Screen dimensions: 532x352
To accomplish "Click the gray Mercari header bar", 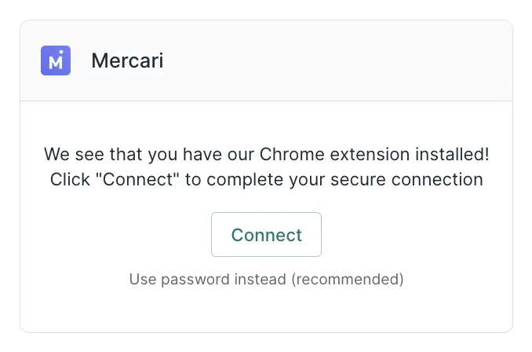I will point(314,60).
